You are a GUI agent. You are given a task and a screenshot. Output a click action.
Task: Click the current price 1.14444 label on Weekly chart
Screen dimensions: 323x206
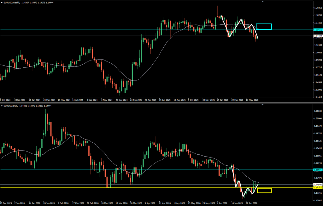318,36
